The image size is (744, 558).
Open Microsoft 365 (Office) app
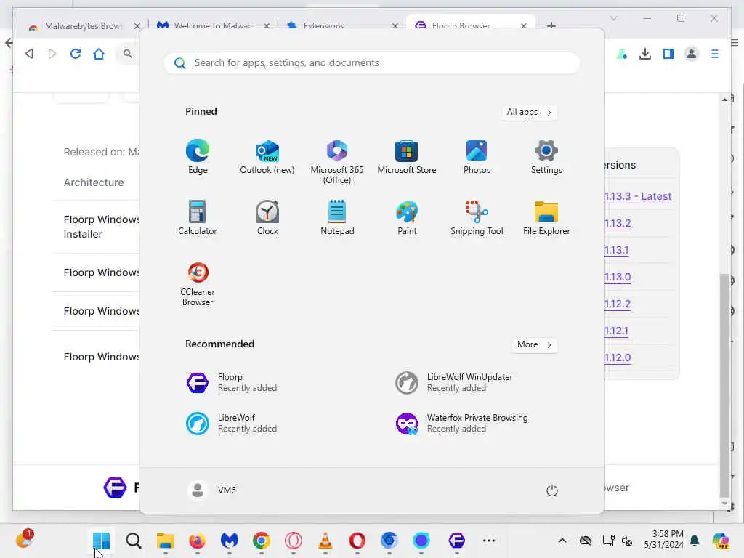pyautogui.click(x=337, y=162)
